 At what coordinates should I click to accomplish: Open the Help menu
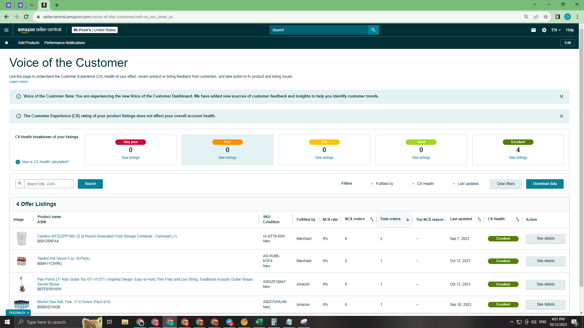pyautogui.click(x=570, y=30)
